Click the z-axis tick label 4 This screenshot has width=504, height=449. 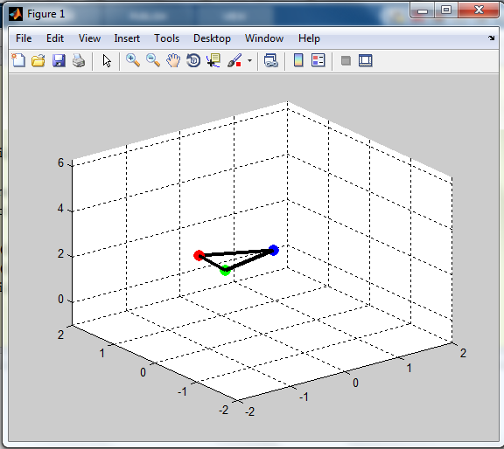[x=60, y=209]
